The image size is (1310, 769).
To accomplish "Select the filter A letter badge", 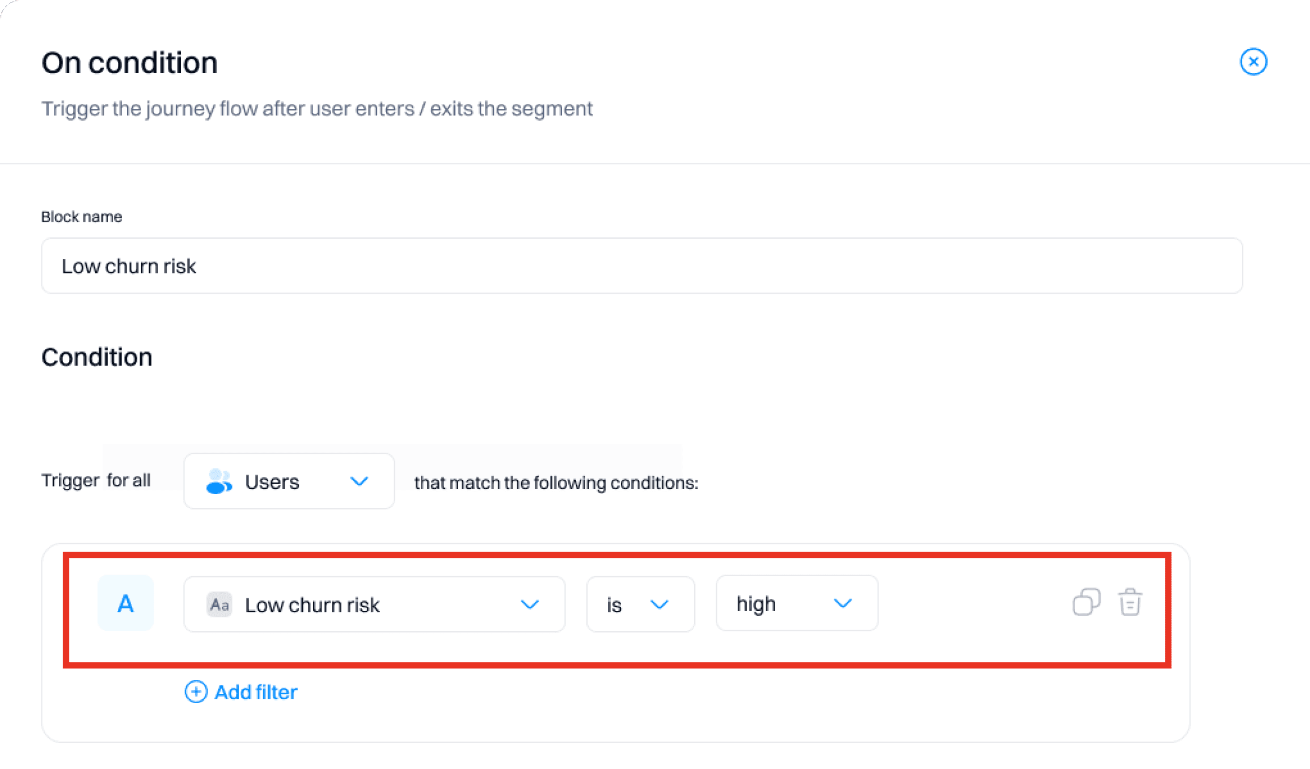I will [125, 603].
